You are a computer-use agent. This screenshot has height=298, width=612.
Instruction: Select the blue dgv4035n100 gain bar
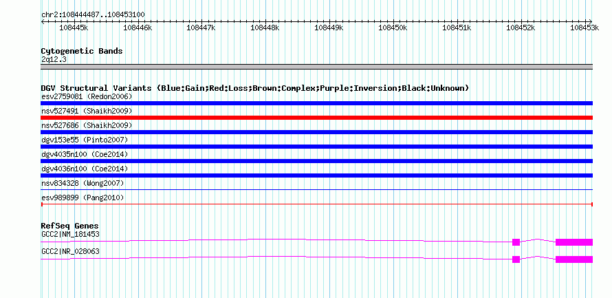click(316, 161)
